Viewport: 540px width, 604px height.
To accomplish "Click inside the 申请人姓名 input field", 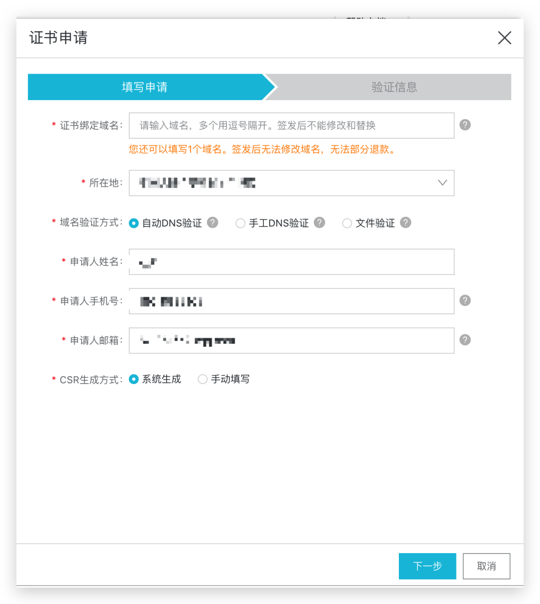I will click(291, 262).
